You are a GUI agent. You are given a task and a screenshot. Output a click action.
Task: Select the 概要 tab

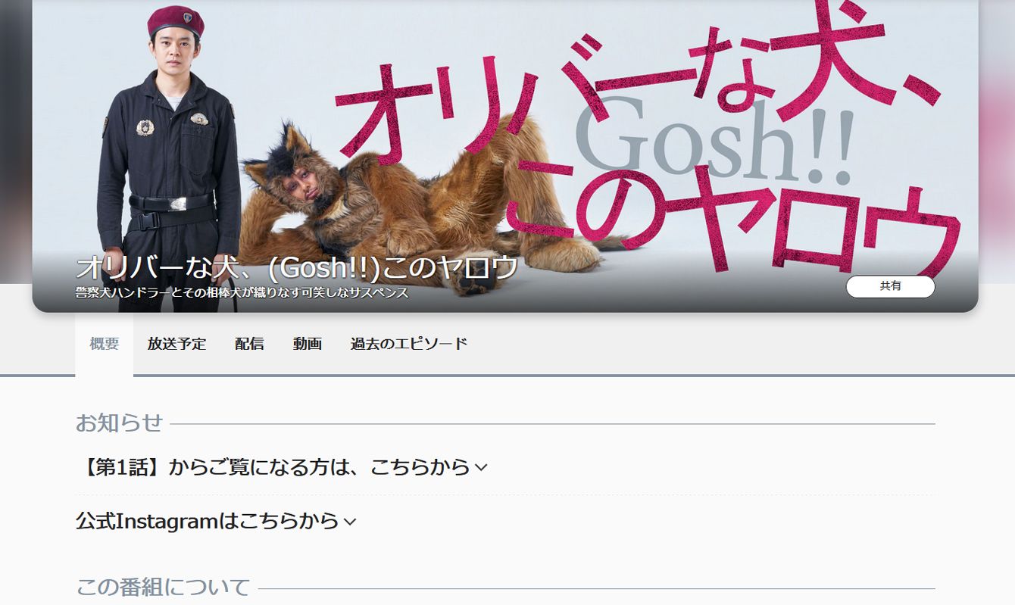[x=104, y=344]
